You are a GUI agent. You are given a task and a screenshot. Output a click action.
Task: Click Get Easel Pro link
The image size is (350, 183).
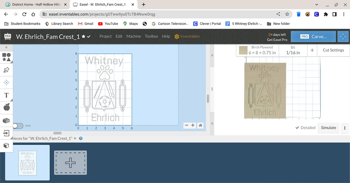click(x=277, y=40)
